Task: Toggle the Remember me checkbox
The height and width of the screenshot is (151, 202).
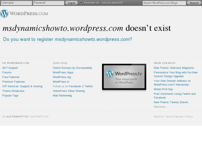Action: pos(81,2)
